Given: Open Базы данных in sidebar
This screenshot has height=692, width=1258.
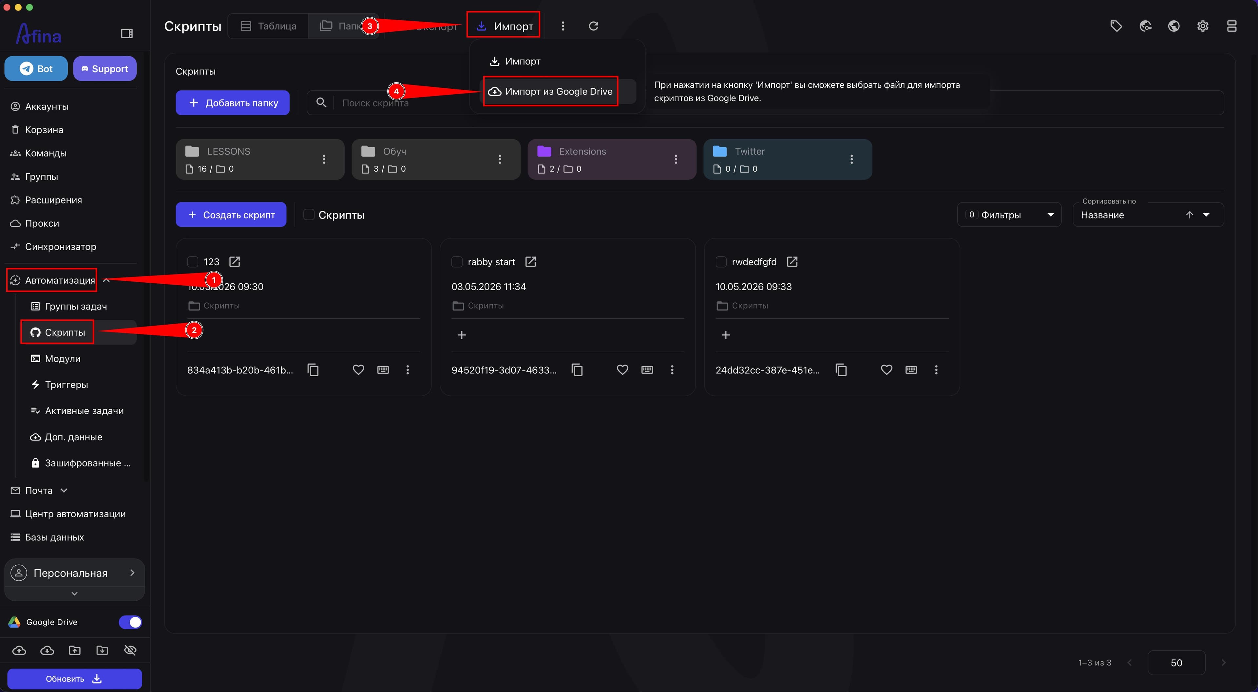Looking at the screenshot, I should (54, 538).
